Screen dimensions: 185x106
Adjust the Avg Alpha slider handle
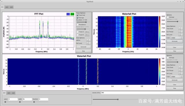point(86,22)
